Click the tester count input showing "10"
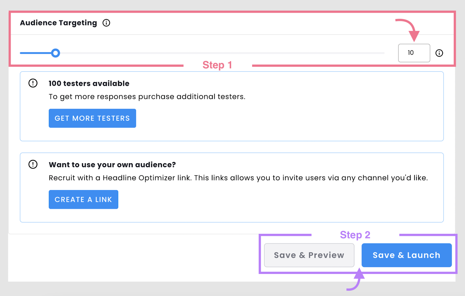Screen dimensions: 465x296 (414, 53)
